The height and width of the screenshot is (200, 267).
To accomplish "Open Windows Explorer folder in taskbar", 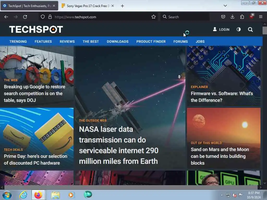I will 56,195.
